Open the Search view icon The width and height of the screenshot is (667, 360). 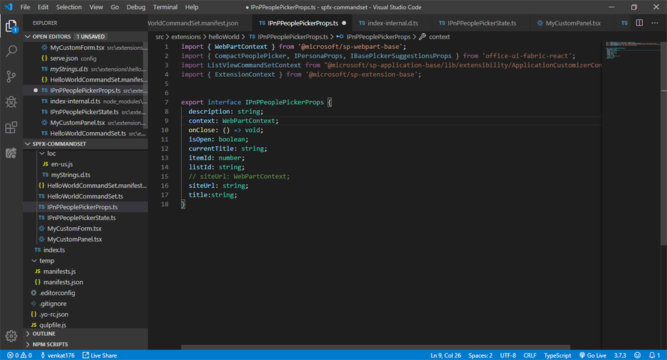click(x=12, y=51)
